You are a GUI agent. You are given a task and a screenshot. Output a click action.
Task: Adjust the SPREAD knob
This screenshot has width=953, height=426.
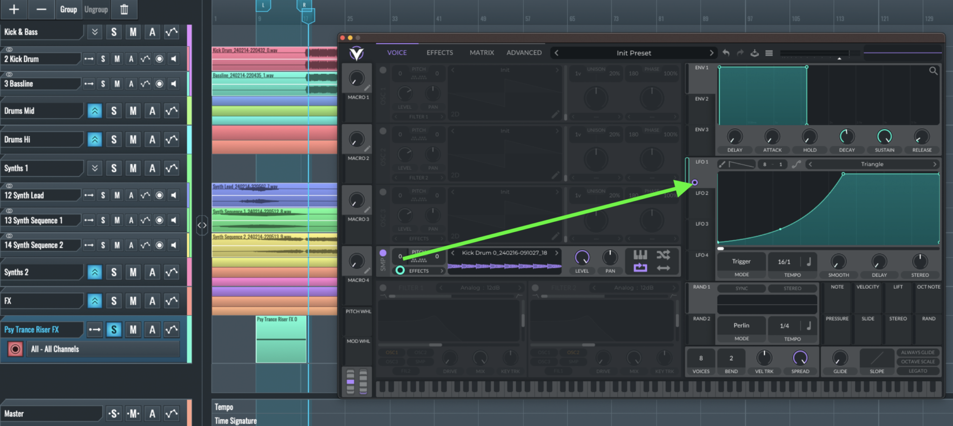click(800, 358)
